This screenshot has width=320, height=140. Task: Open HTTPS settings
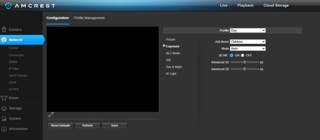point(14,89)
